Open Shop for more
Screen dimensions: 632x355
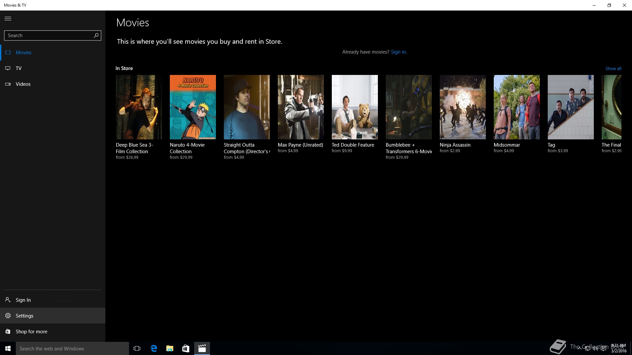(x=53, y=331)
